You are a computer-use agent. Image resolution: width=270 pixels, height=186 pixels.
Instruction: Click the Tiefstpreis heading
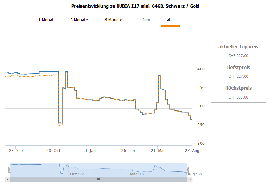click(238, 68)
